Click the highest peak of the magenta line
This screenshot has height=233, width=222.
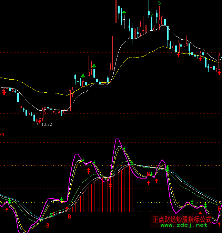coord(118,139)
